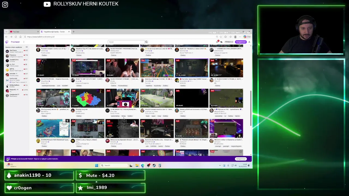Open the Steam taskbar icon
The width and height of the screenshot is (349, 196).
click(x=154, y=166)
